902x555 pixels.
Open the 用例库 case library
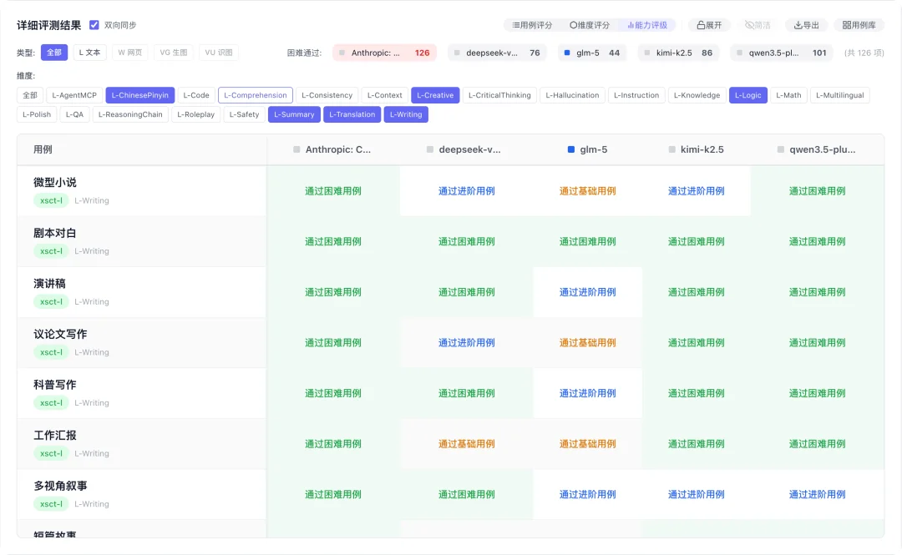pos(859,25)
